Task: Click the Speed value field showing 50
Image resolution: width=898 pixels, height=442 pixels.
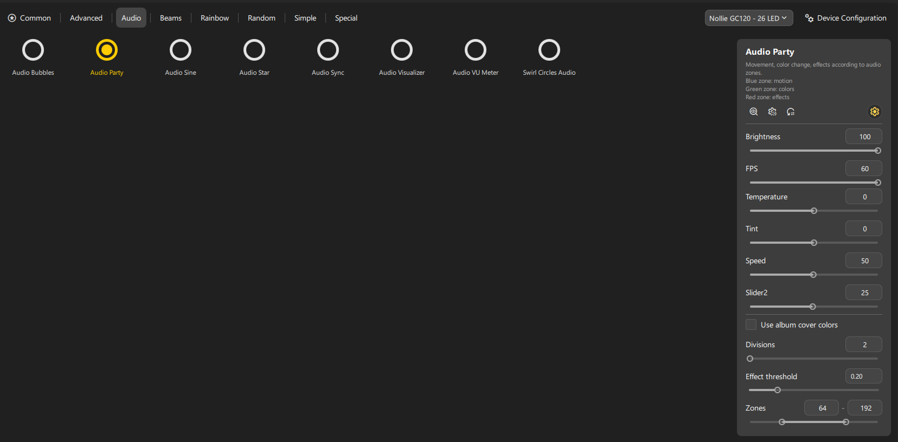Action: pyautogui.click(x=864, y=261)
